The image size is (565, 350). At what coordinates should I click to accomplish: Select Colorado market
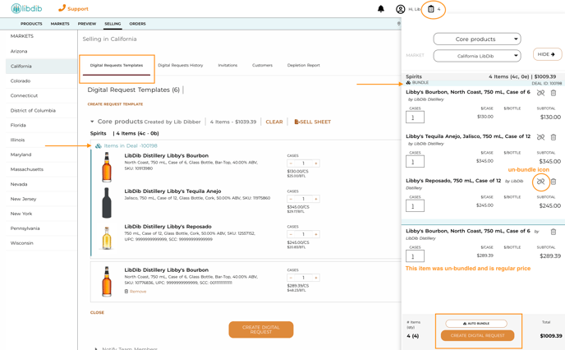(41, 81)
